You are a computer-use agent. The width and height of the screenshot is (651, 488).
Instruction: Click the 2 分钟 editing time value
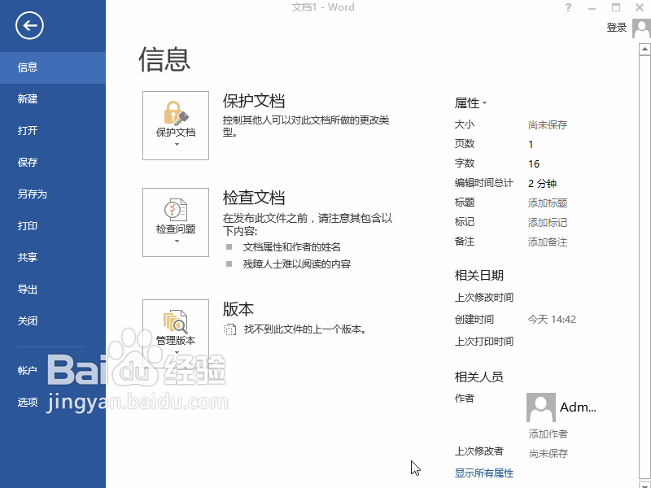[x=542, y=184]
